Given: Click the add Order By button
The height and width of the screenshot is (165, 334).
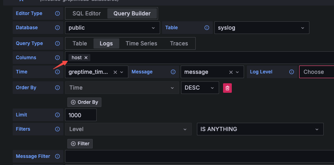Looking at the screenshot, I should [x=84, y=102].
